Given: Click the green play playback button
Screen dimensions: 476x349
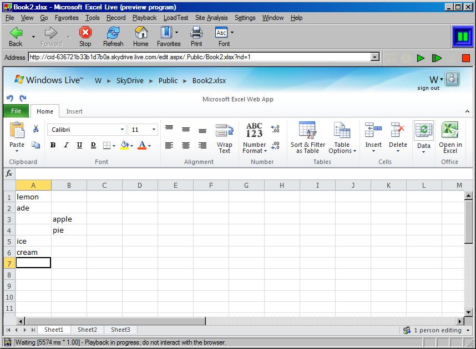Looking at the screenshot, I should point(421,58).
